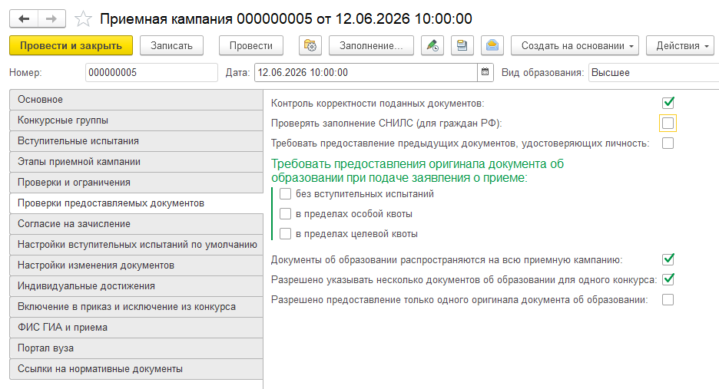Toggle Разрешено указывать несколько документов checkbox
This screenshot has width=719, height=389.
(x=668, y=279)
